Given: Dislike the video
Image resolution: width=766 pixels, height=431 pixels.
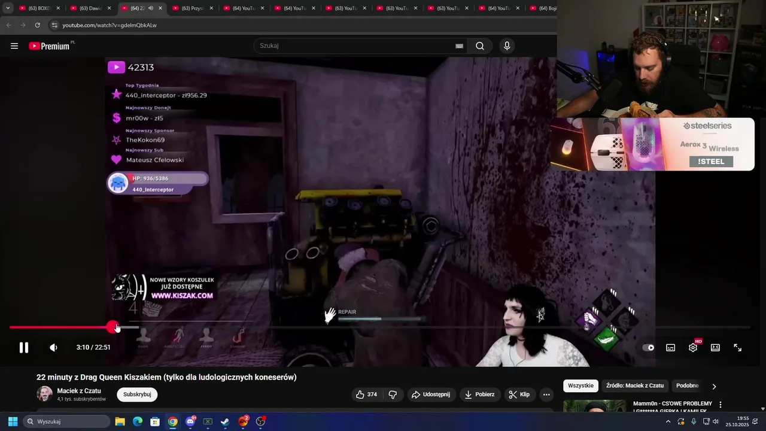Looking at the screenshot, I should (x=393, y=394).
